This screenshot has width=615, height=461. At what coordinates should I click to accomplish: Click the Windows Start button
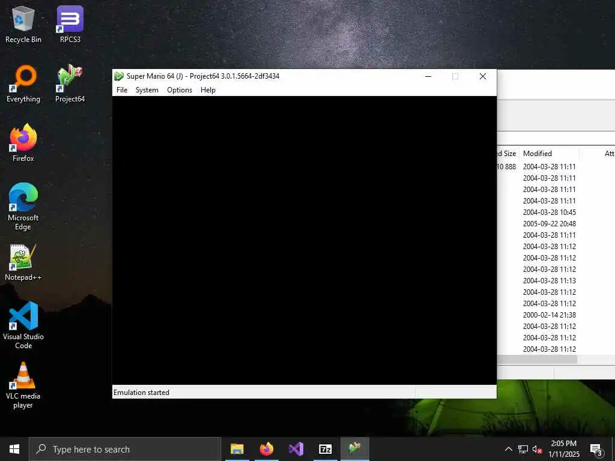click(x=14, y=449)
